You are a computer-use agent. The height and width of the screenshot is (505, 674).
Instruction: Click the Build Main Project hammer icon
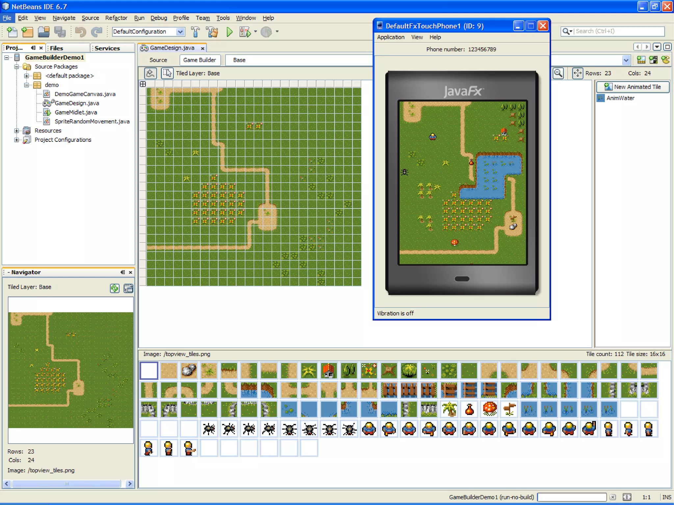195,32
